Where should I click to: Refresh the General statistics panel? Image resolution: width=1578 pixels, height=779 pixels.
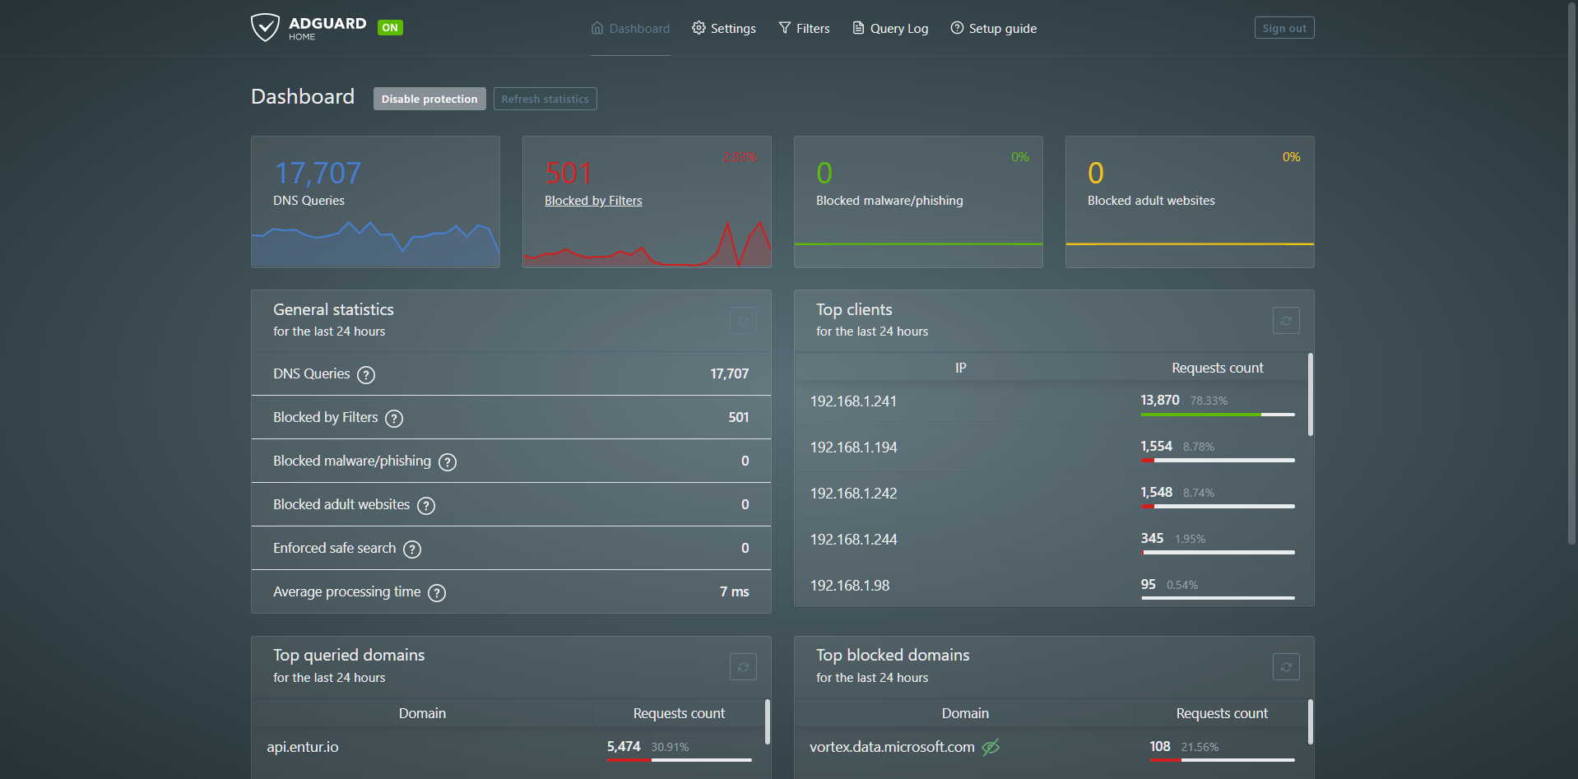(x=742, y=321)
